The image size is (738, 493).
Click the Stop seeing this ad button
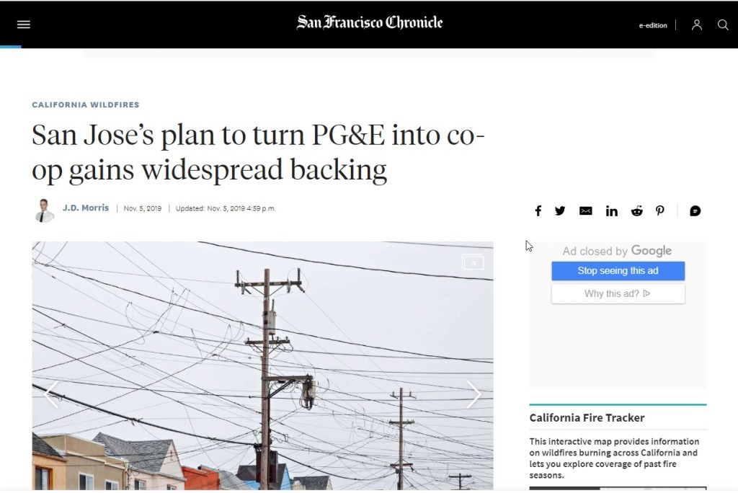coord(618,271)
